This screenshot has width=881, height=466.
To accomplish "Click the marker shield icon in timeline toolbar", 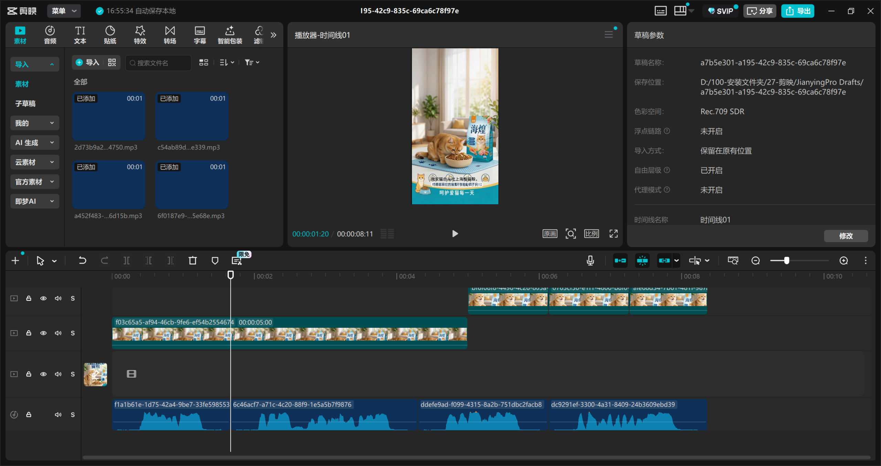I will point(215,260).
